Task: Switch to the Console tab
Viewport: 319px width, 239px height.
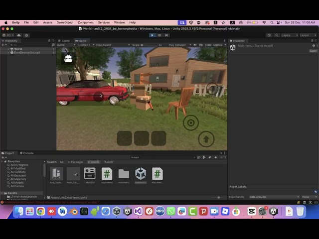Action: pyautogui.click(x=26, y=153)
